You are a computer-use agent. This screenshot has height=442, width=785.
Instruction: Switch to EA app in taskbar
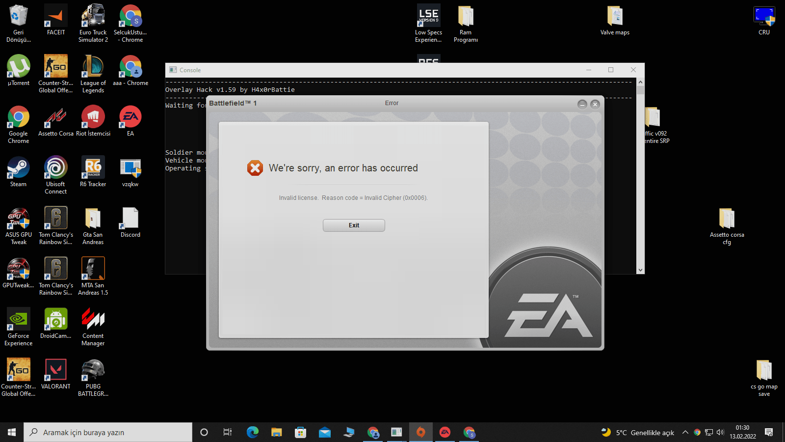(445, 432)
